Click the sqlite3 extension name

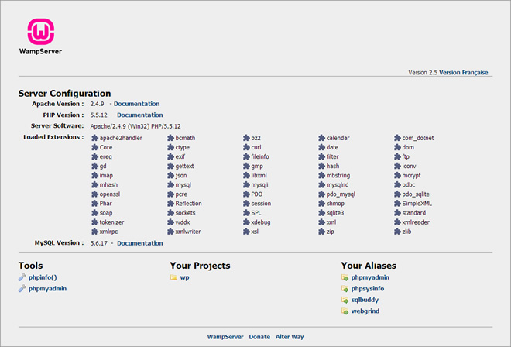coord(335,213)
